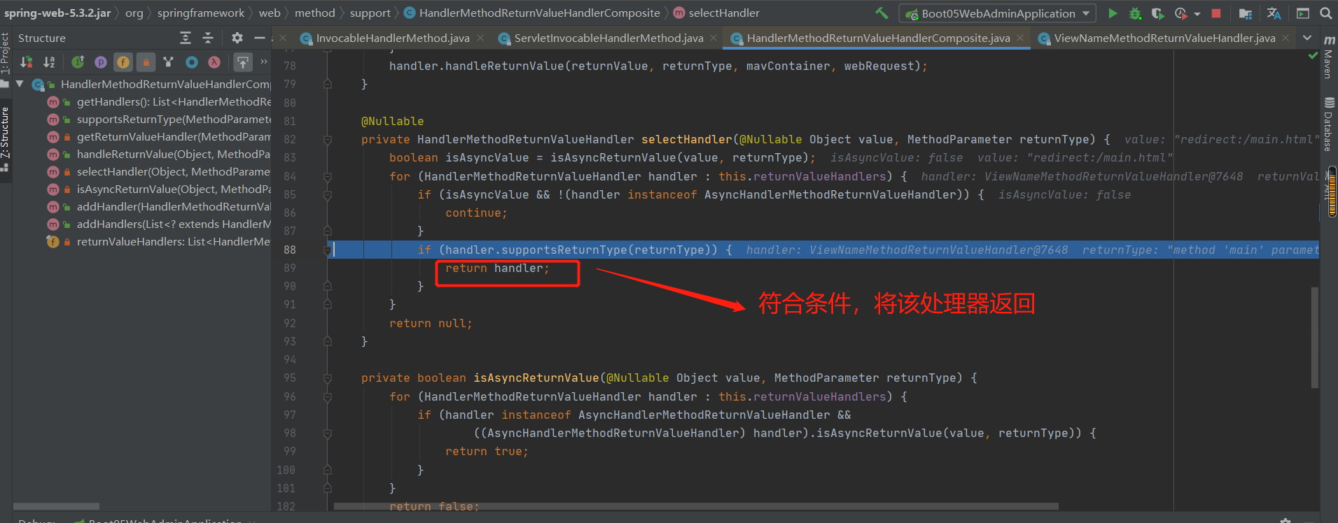Start debugging with the bug icon
Image resolution: width=1338 pixels, height=523 pixels.
[1135, 13]
